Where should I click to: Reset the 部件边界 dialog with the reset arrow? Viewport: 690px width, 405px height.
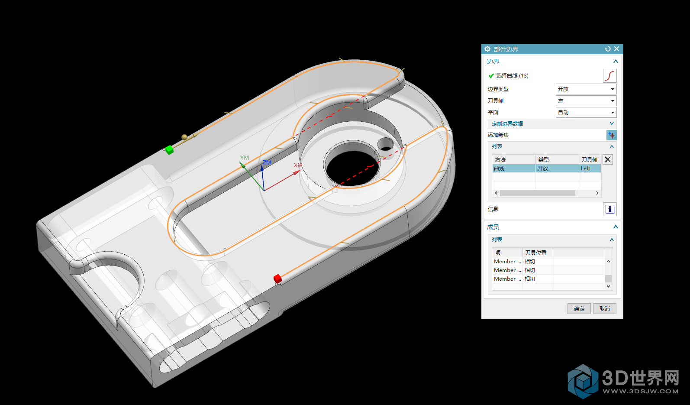pyautogui.click(x=608, y=49)
